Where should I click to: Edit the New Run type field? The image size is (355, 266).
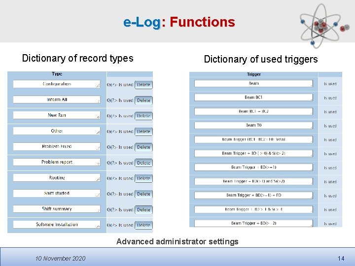click(x=57, y=115)
